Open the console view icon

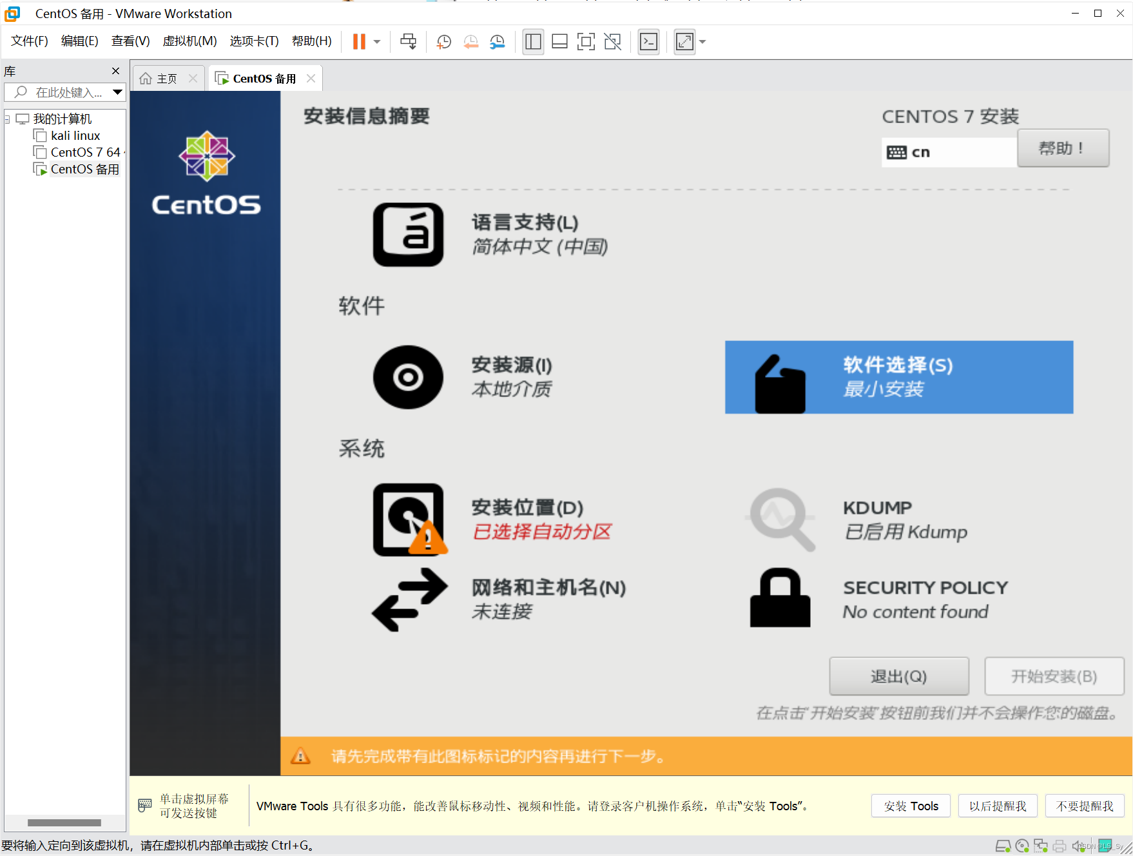[x=648, y=42]
